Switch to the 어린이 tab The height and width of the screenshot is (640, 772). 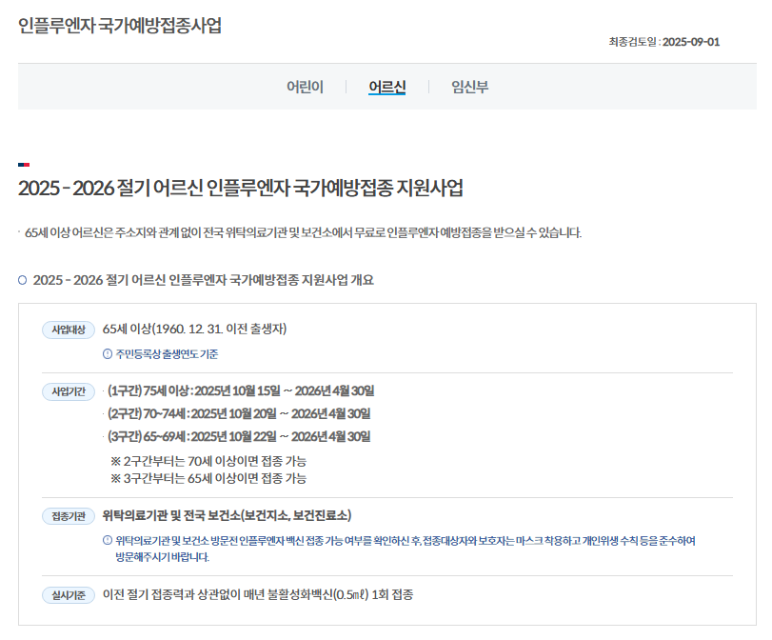pos(305,86)
